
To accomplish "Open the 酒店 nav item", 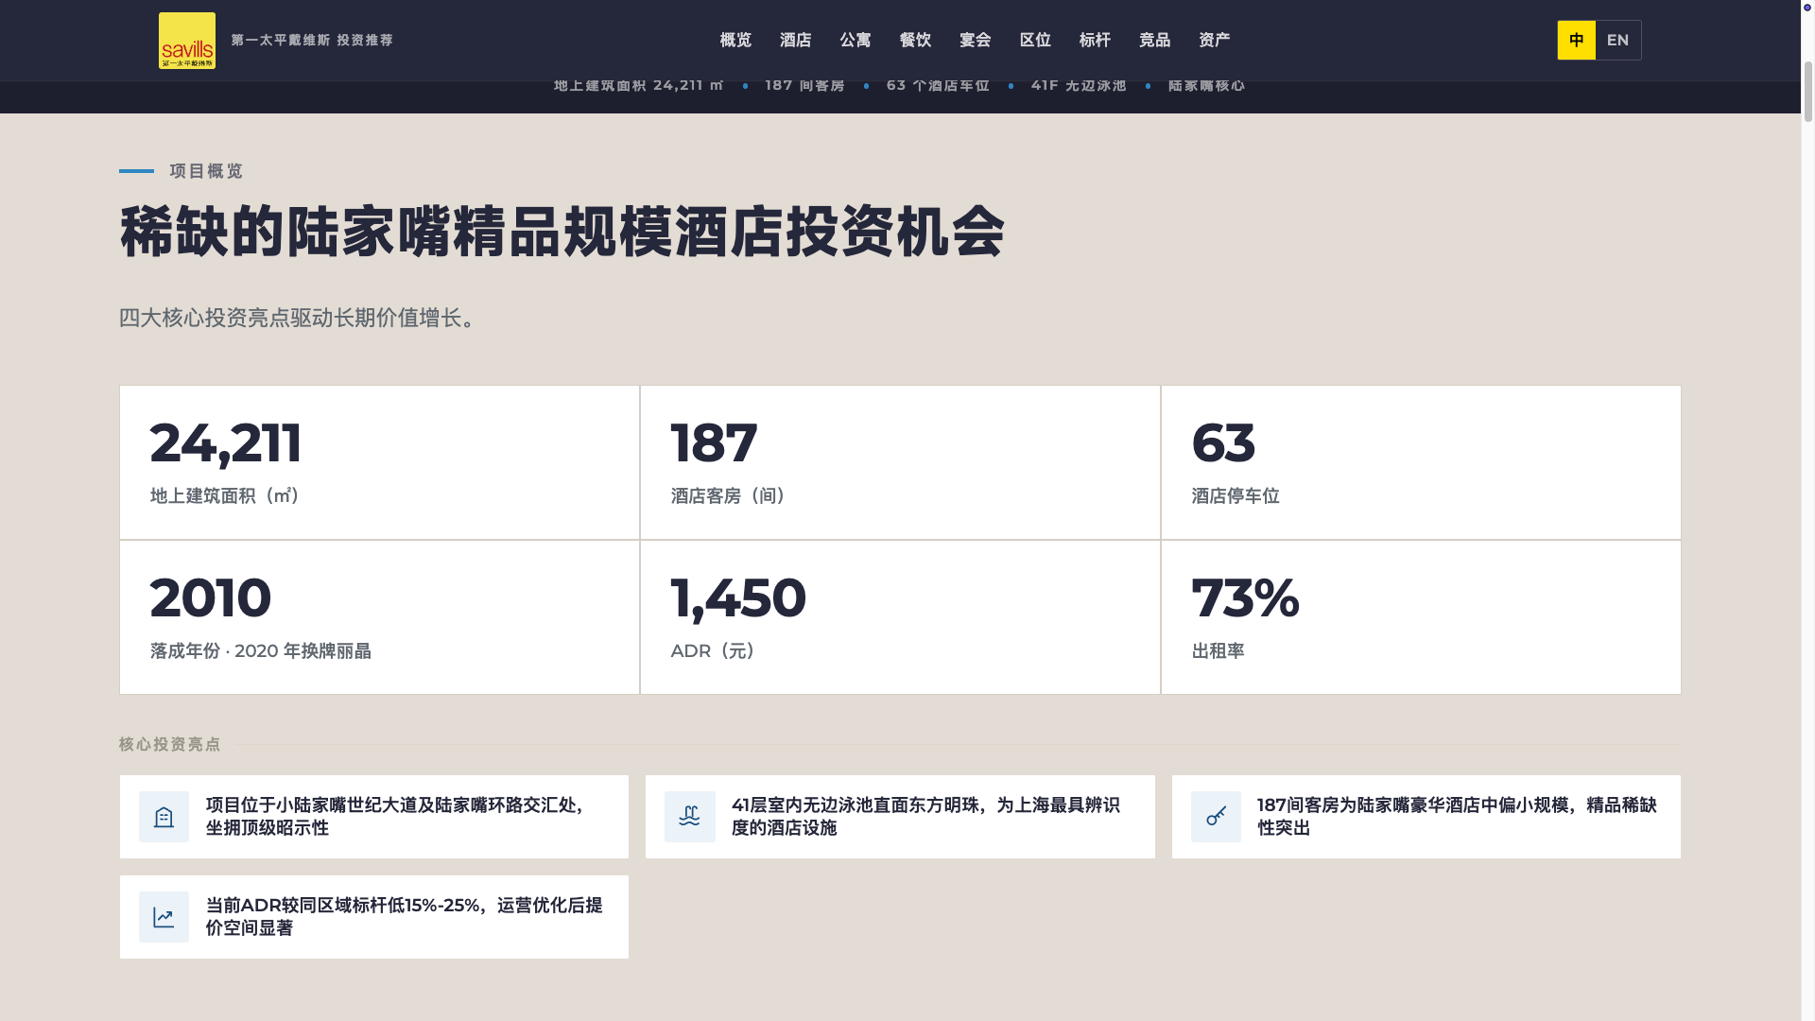I will [796, 41].
